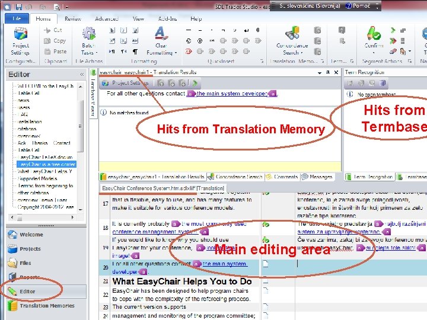Click the red tag icon in QuickInsert
427x320 pixels.
point(189,51)
